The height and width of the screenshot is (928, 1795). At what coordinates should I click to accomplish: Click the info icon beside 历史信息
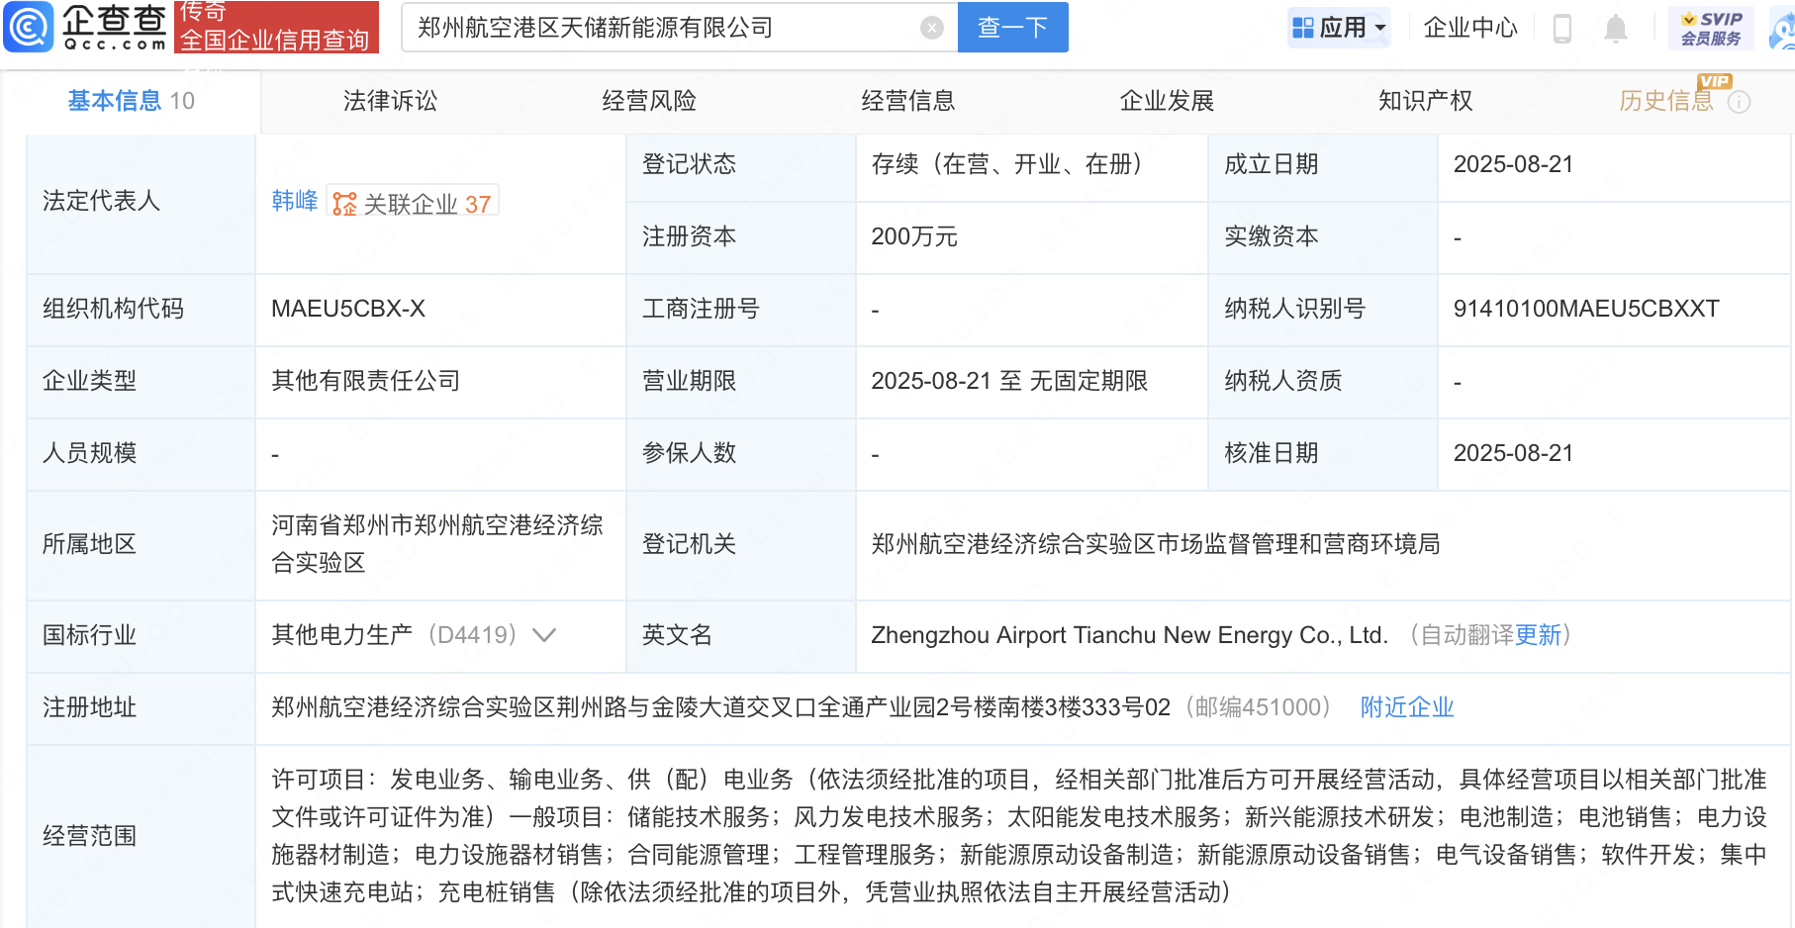pyautogui.click(x=1739, y=102)
